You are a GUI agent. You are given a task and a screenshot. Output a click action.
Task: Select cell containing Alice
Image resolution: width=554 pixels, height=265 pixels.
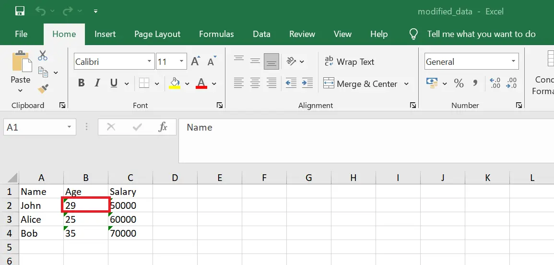[x=41, y=219]
